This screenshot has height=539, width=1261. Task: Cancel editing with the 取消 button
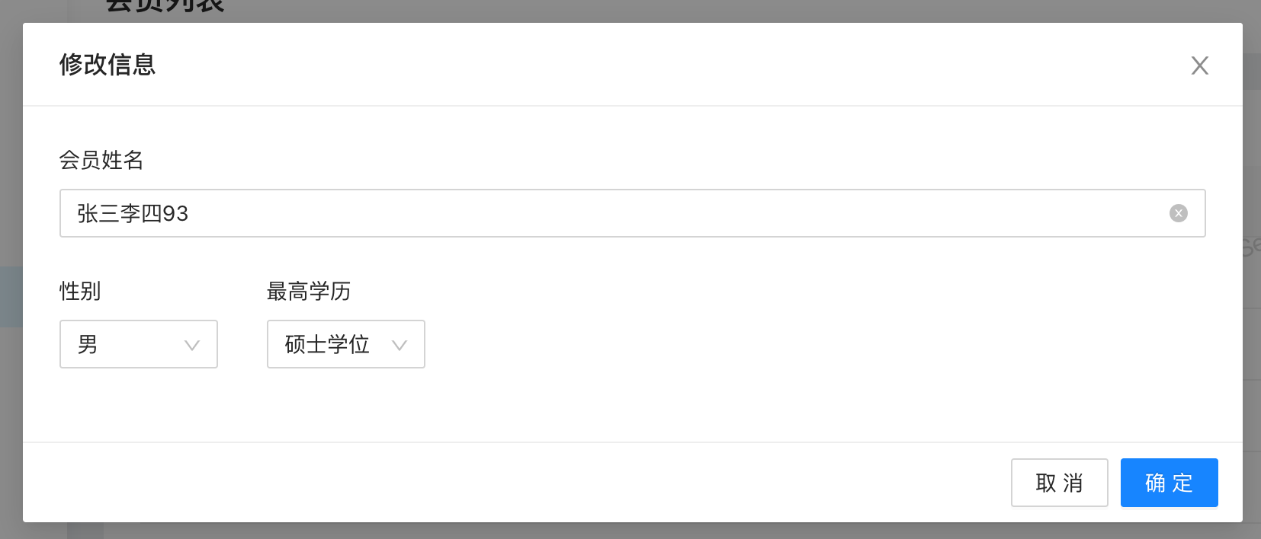[1060, 483]
